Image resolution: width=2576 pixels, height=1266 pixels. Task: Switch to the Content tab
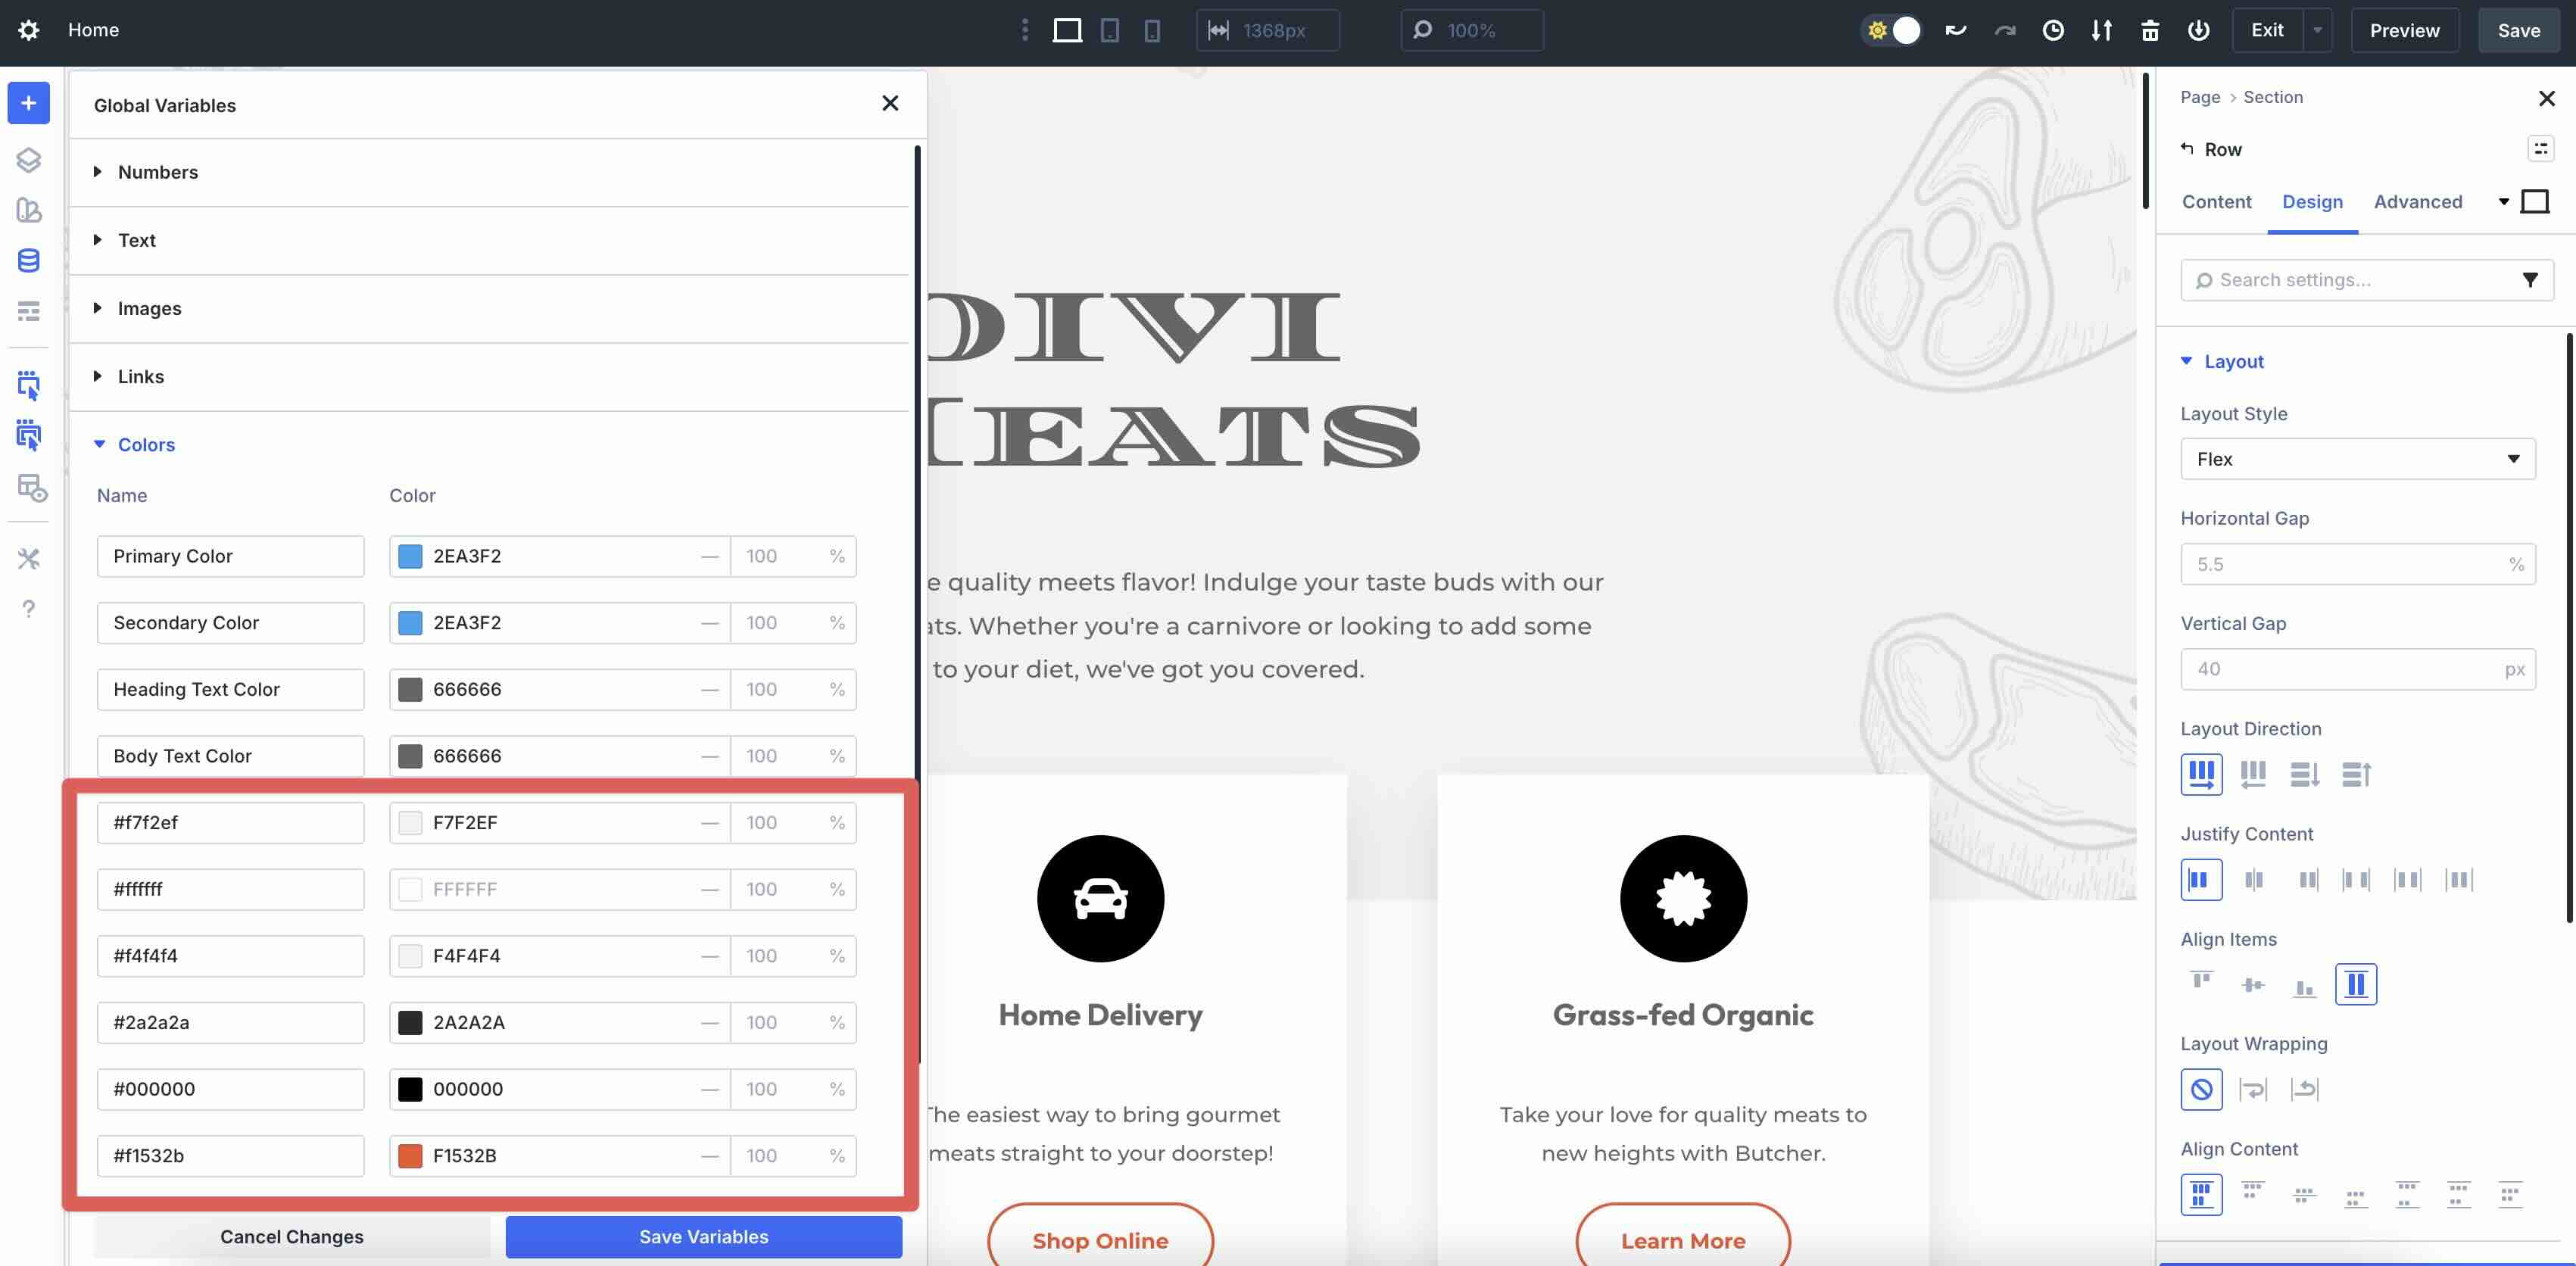tap(2217, 201)
